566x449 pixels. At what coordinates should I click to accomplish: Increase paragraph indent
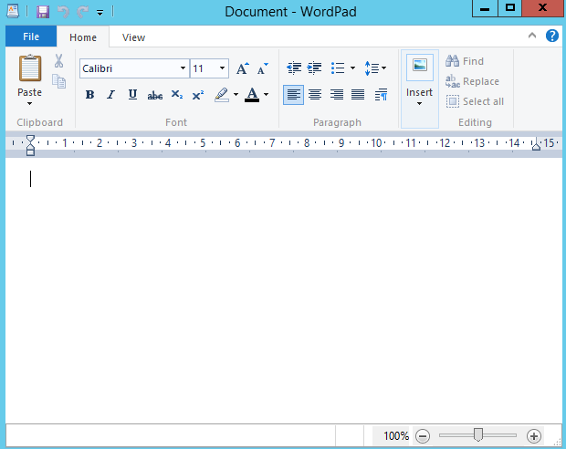[x=315, y=68]
